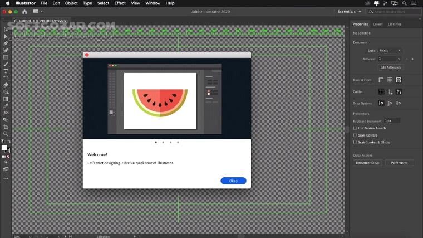Switch to the Libraries tab
423x238 pixels.
click(395, 25)
